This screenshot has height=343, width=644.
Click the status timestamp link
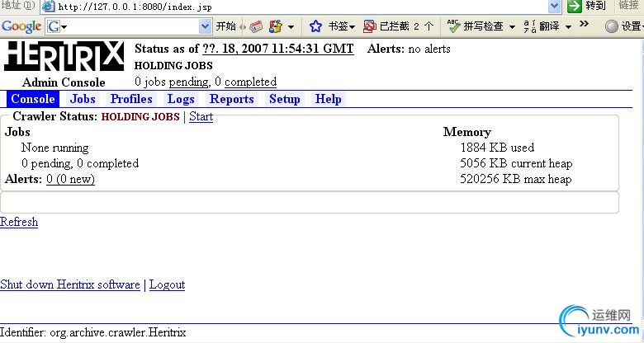[277, 49]
